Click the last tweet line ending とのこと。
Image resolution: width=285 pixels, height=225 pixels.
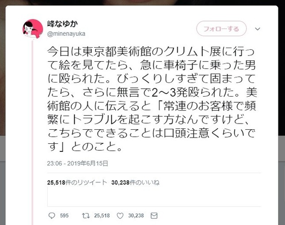(85, 146)
